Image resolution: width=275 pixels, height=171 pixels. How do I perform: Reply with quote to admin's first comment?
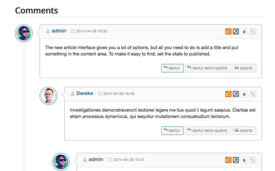pos(208,68)
